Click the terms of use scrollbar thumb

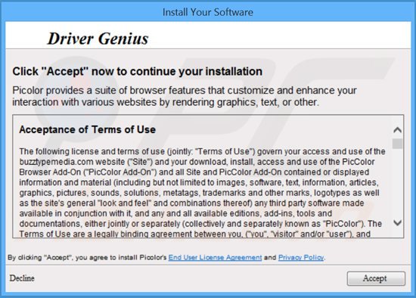(x=397, y=144)
